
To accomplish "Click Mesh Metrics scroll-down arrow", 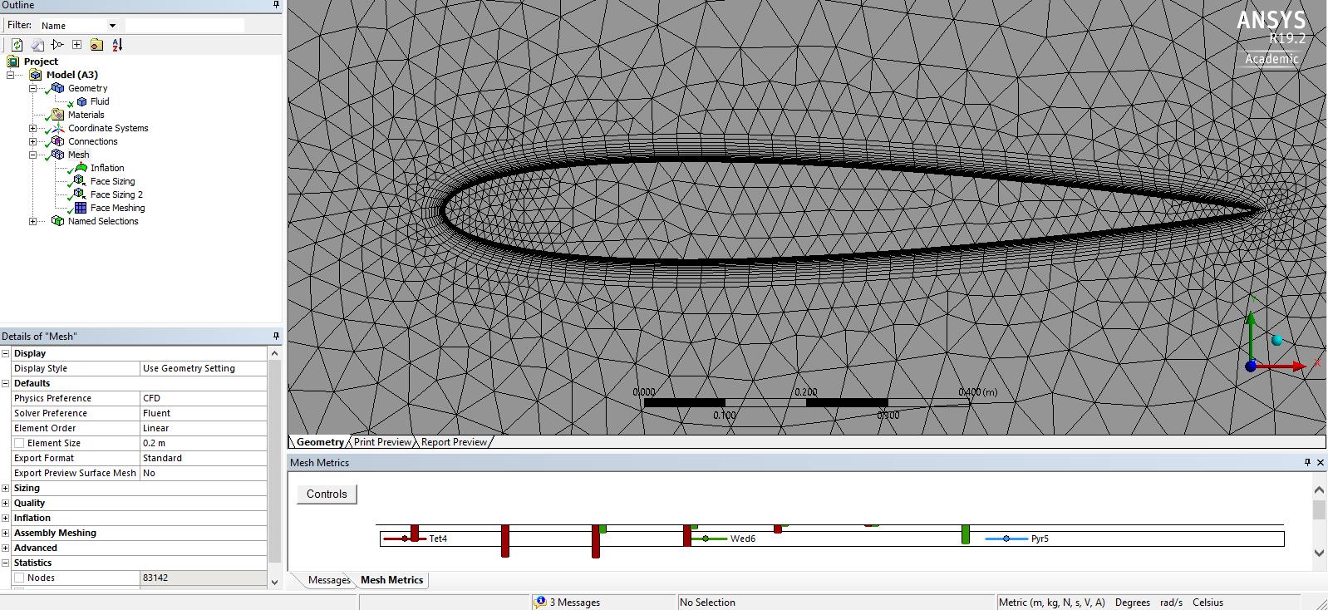I will 1319,553.
